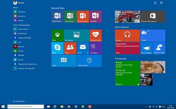Open the Спорт hockey news tile

(127, 17)
